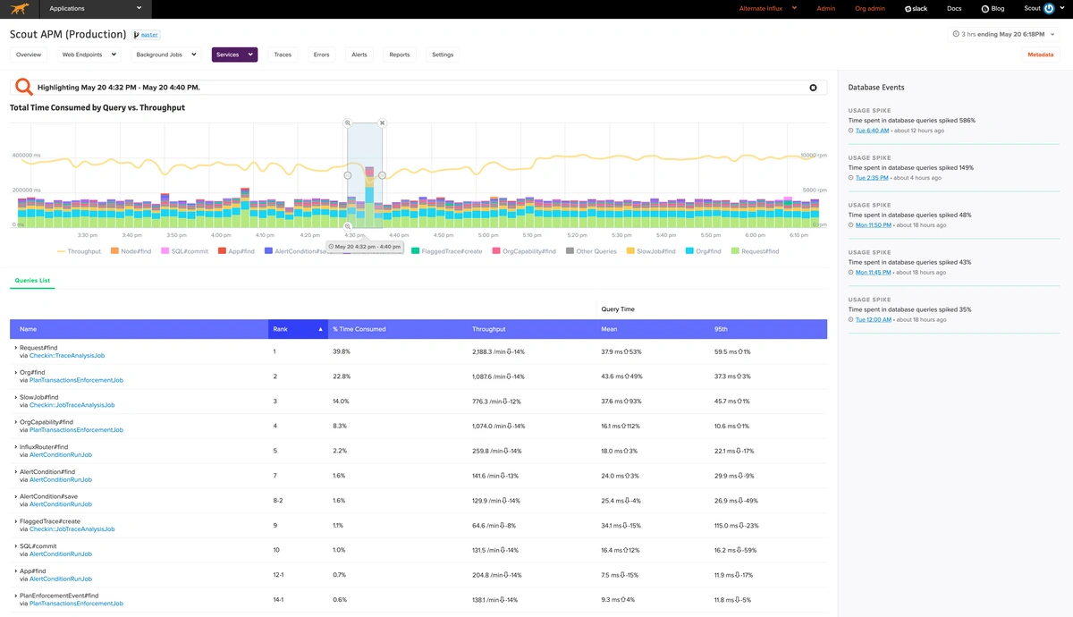The height and width of the screenshot is (617, 1073).
Task: Select the Queries List tab
Action: point(32,281)
